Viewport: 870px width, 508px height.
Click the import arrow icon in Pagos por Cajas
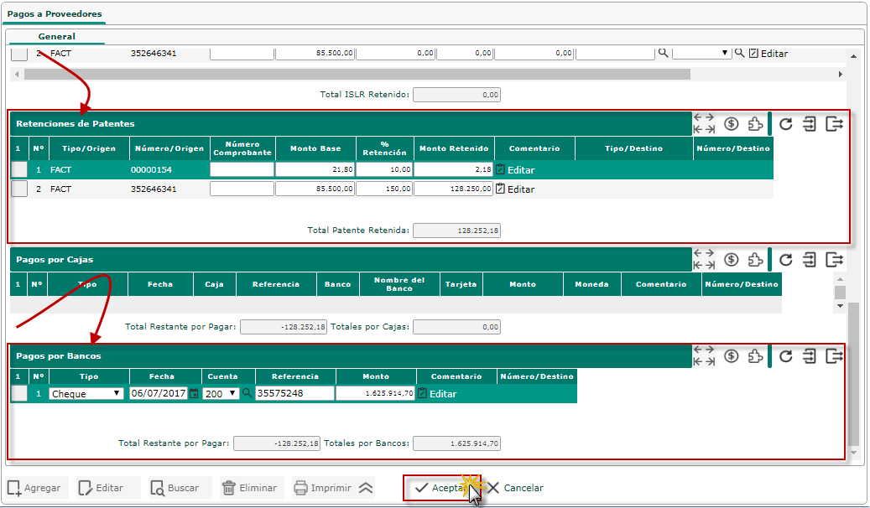[x=810, y=260]
